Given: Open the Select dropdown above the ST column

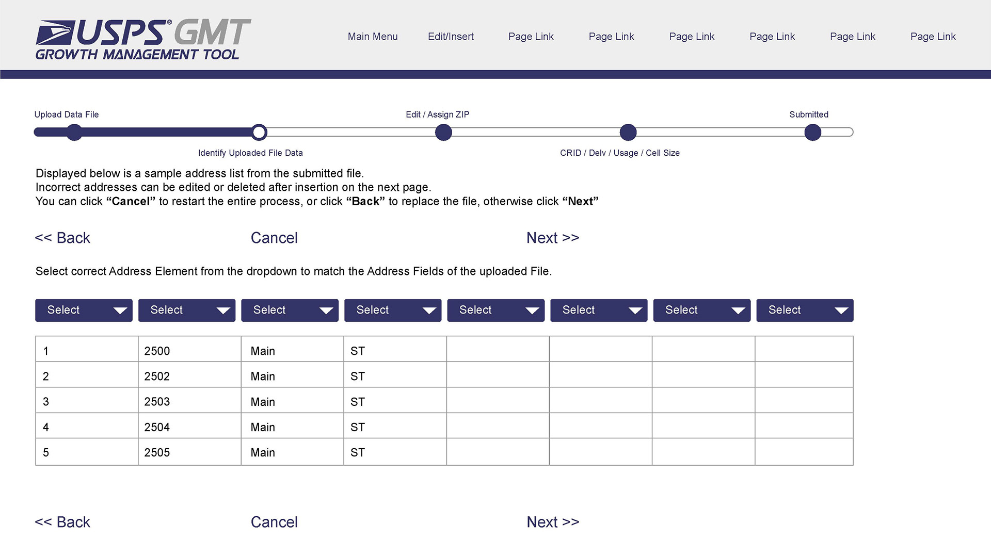Looking at the screenshot, I should pyautogui.click(x=393, y=310).
